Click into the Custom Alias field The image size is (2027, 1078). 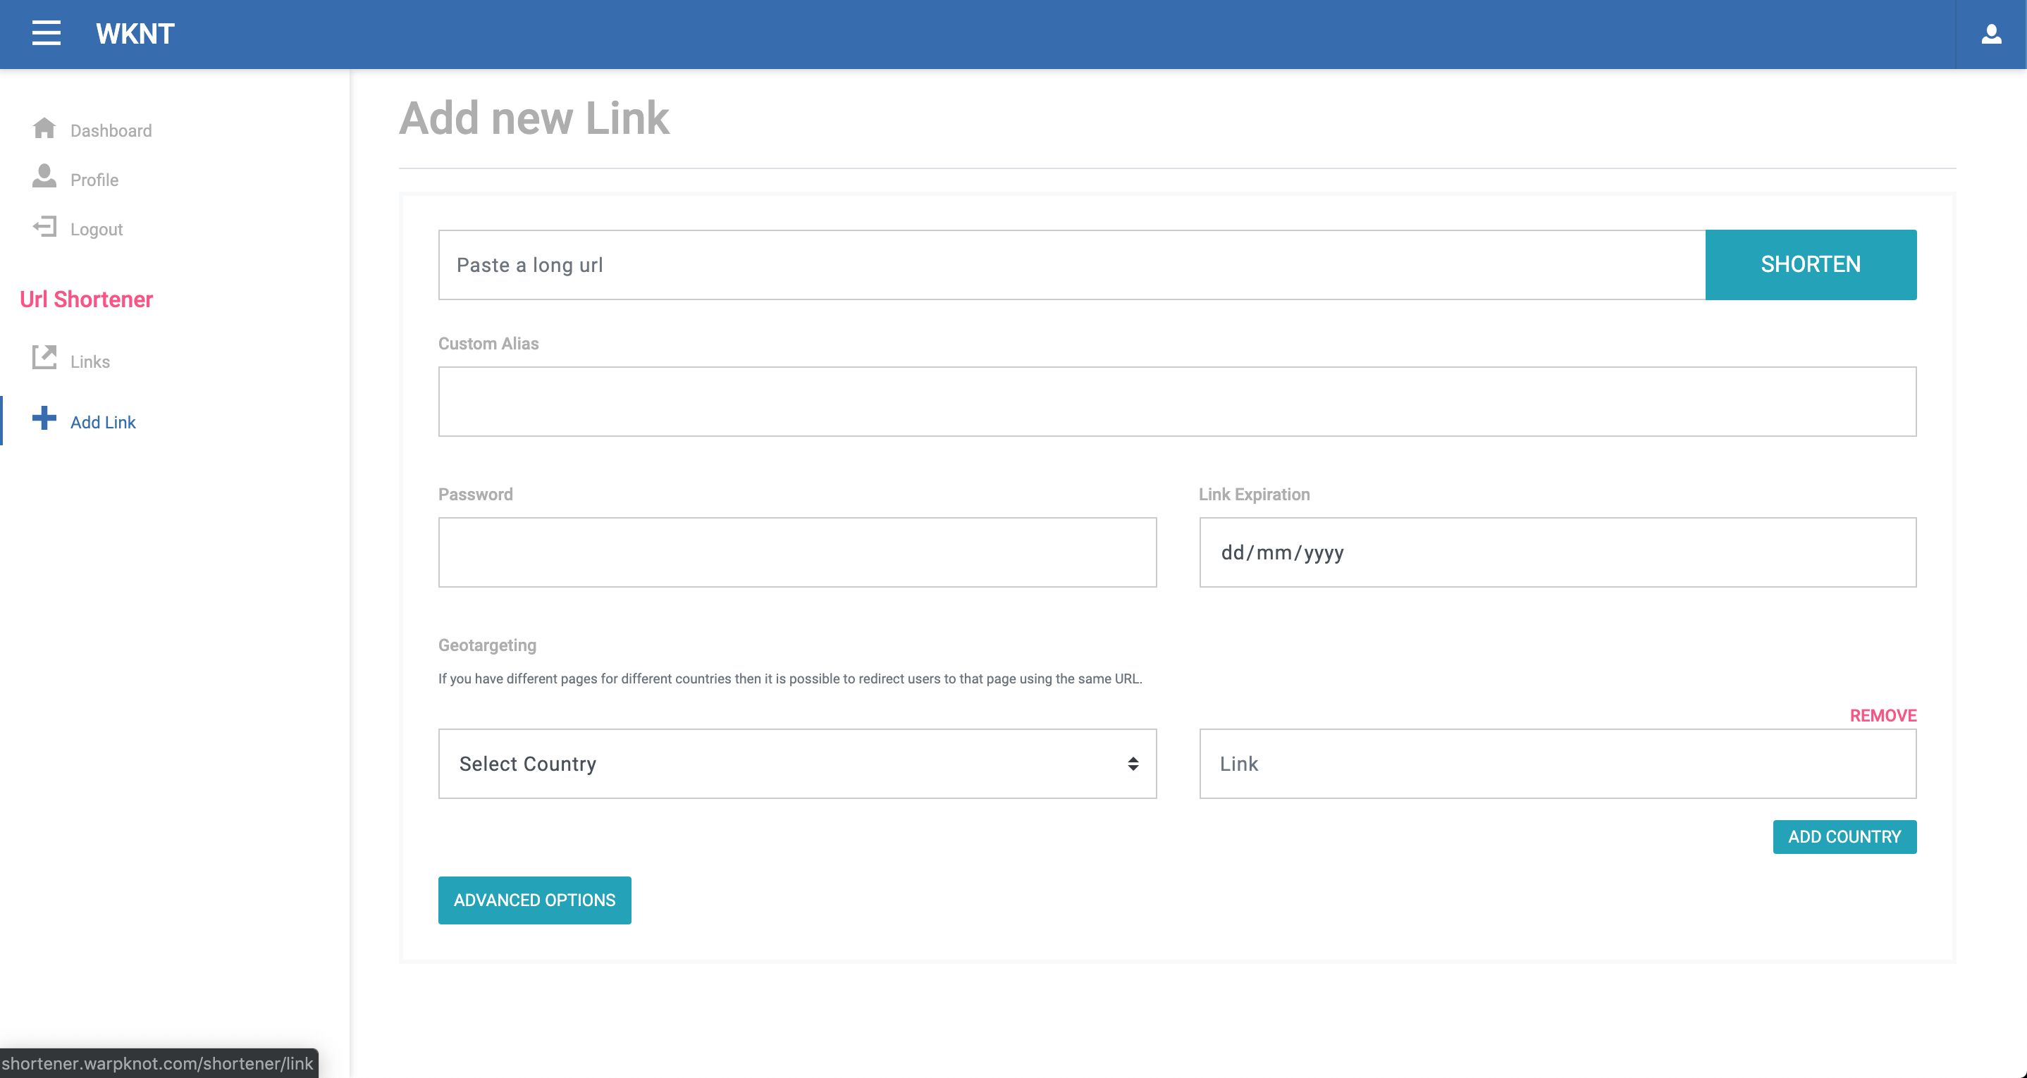(x=1176, y=402)
